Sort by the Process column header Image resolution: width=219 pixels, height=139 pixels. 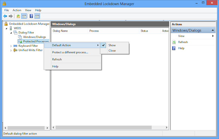pyautogui.click(x=113, y=31)
